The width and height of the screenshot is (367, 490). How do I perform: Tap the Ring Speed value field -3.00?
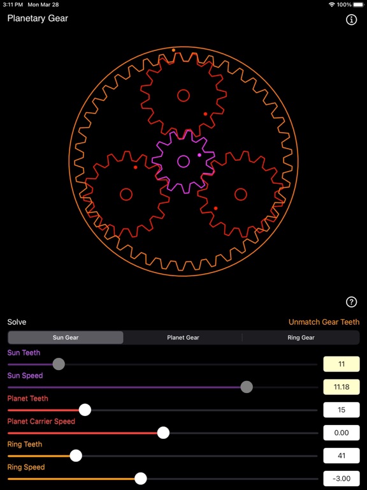point(342,479)
